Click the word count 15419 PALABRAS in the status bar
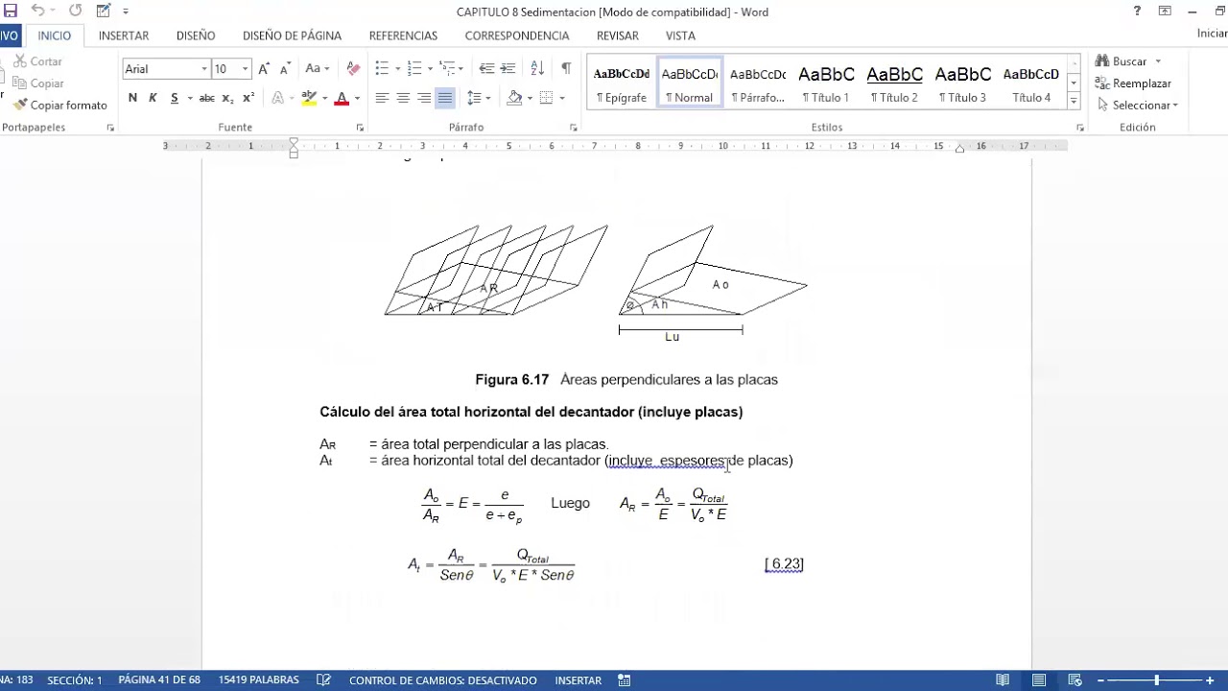This screenshot has height=691, width=1228. tap(259, 680)
